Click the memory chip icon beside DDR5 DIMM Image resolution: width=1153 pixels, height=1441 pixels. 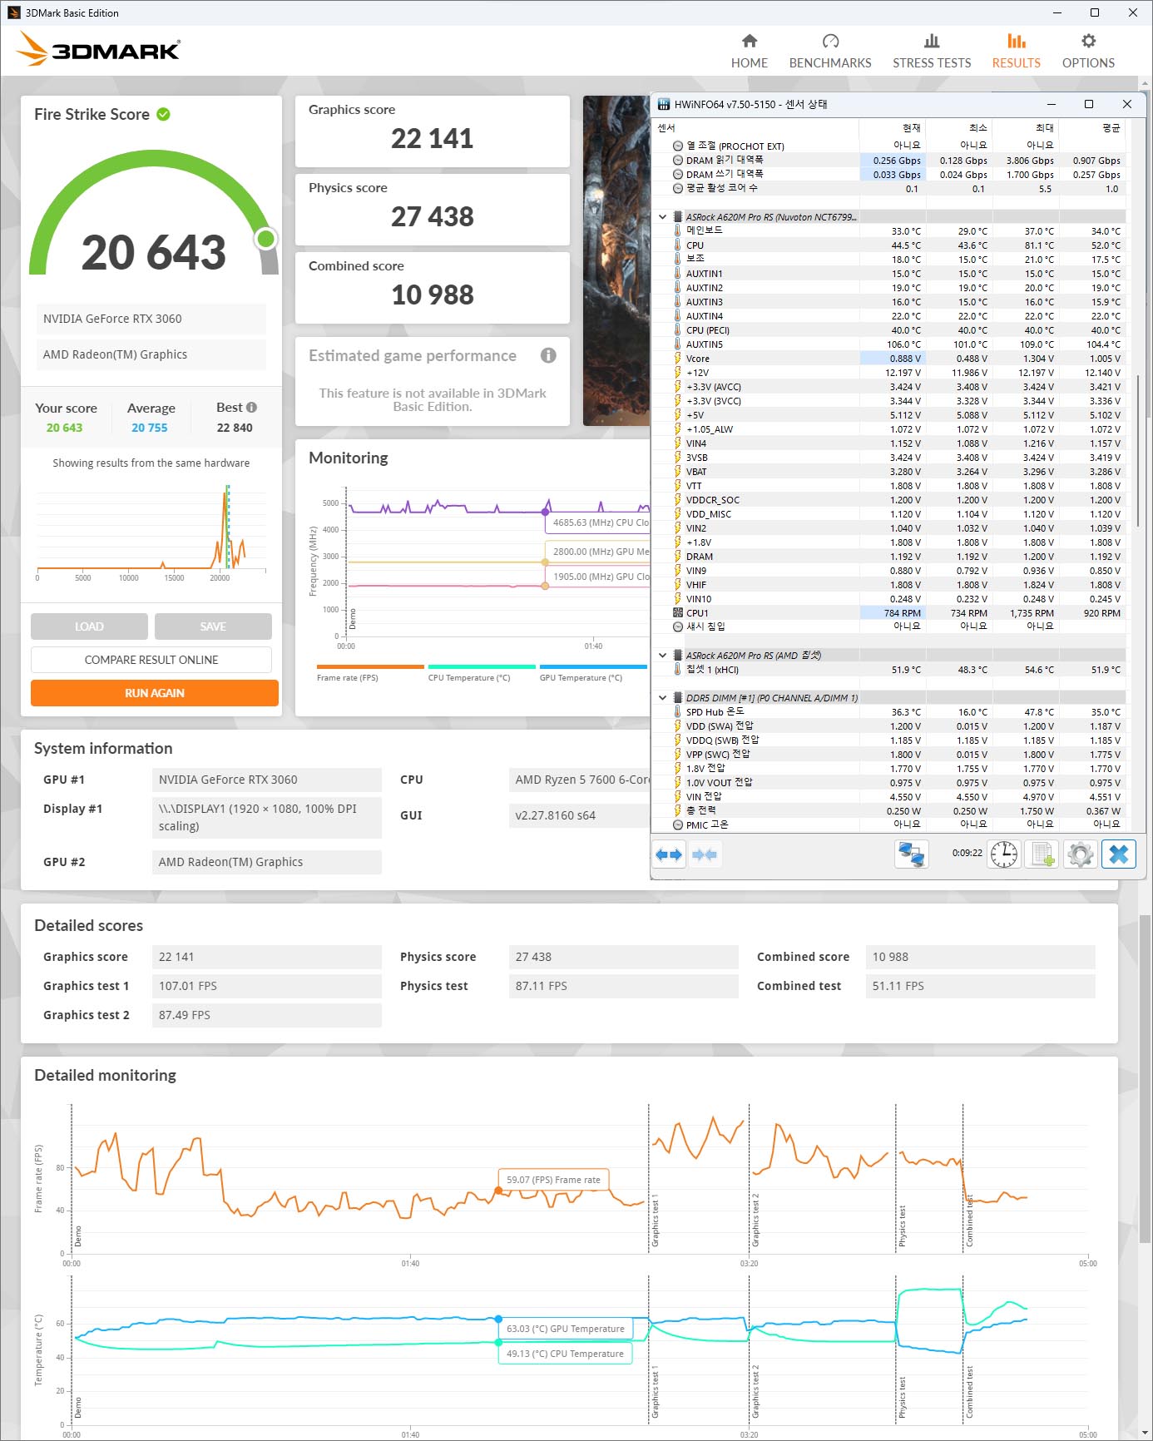coord(678,698)
